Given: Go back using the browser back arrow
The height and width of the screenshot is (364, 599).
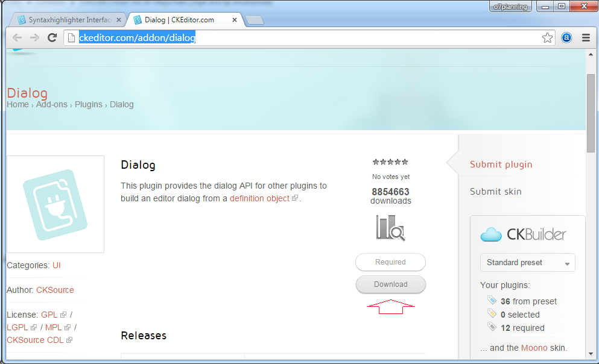Looking at the screenshot, I should [17, 37].
